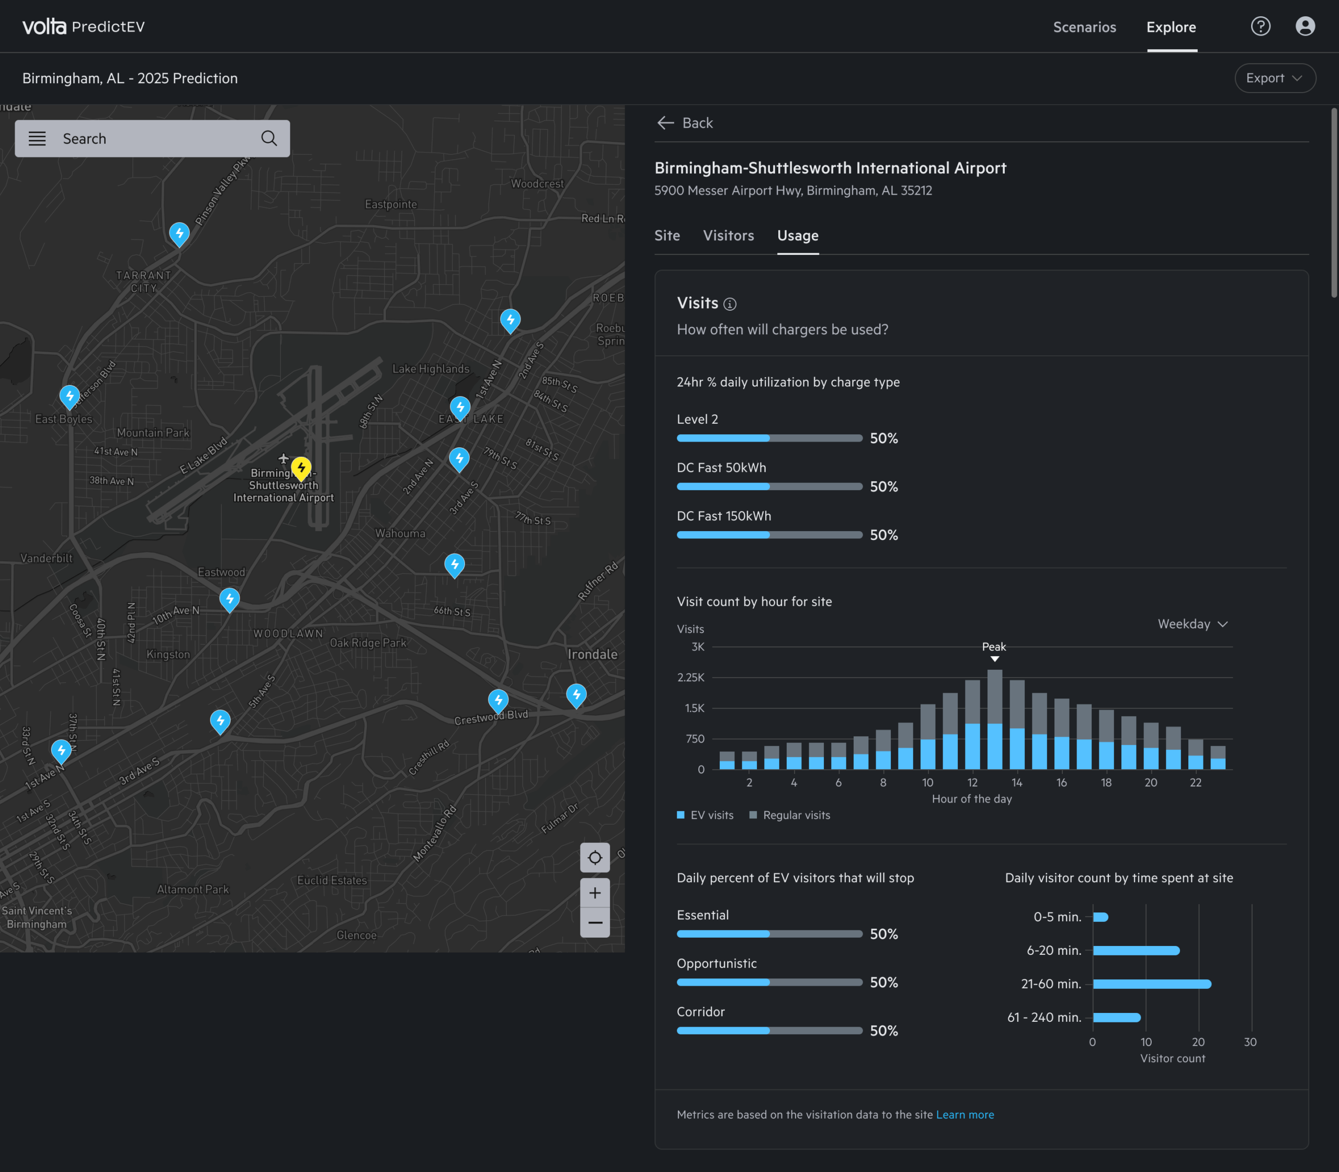
Task: Switch to the Site tab
Action: [x=667, y=235]
